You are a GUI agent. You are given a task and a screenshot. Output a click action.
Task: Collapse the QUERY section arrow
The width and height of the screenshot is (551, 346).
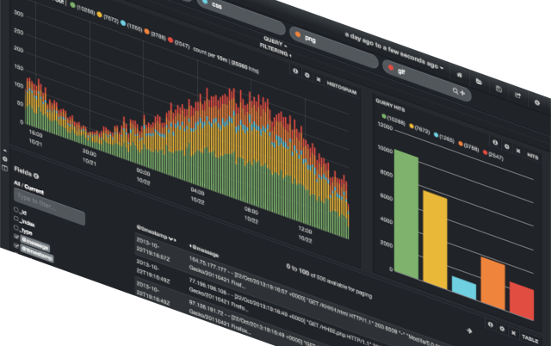[x=285, y=46]
